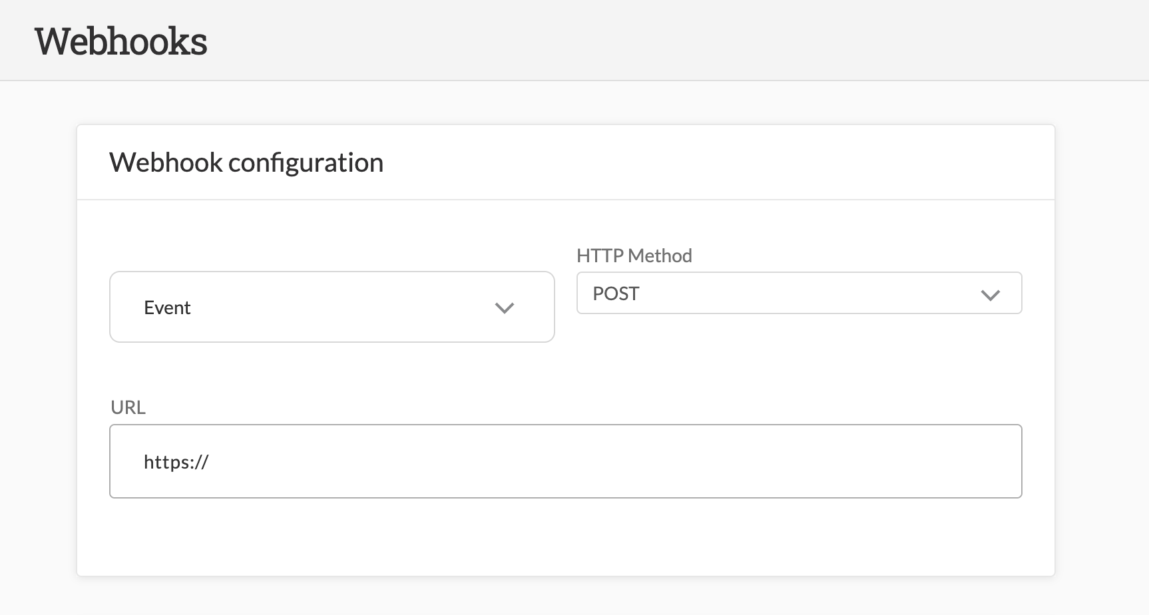Click the Event field text
The image size is (1149, 615).
click(167, 307)
